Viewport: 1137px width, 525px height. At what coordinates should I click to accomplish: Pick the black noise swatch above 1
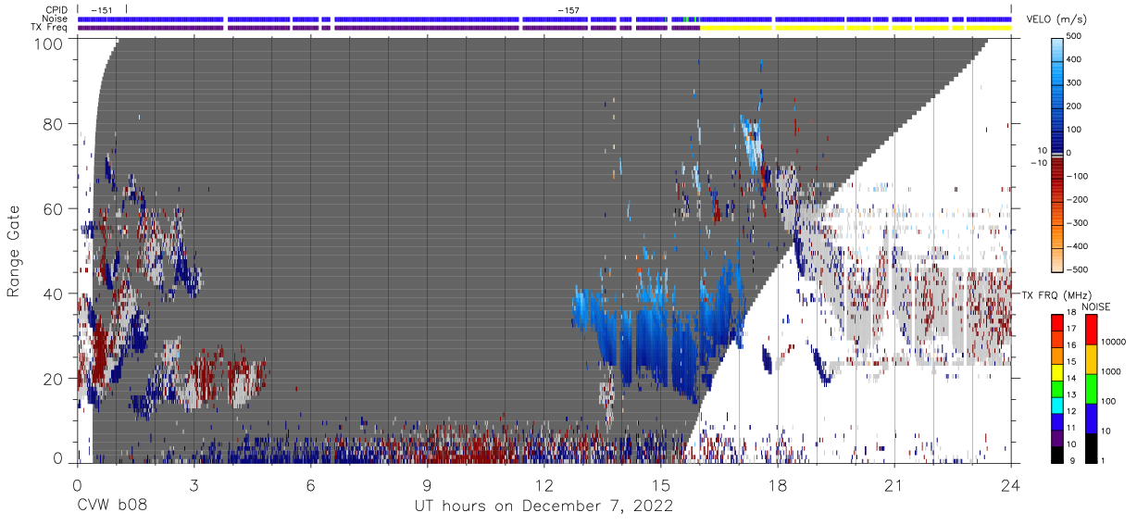(1090, 447)
